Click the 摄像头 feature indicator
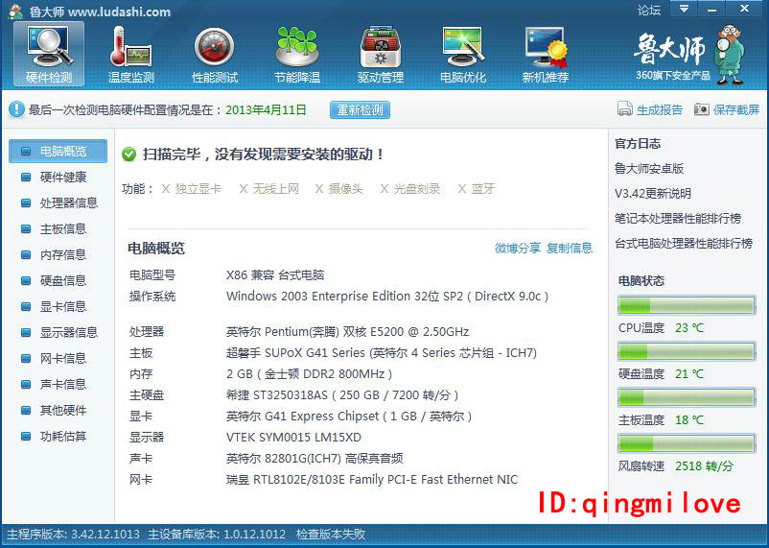The height and width of the screenshot is (548, 769). [338, 189]
